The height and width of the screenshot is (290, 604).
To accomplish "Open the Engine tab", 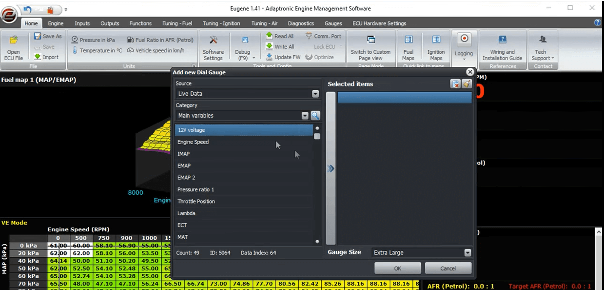I will point(56,23).
